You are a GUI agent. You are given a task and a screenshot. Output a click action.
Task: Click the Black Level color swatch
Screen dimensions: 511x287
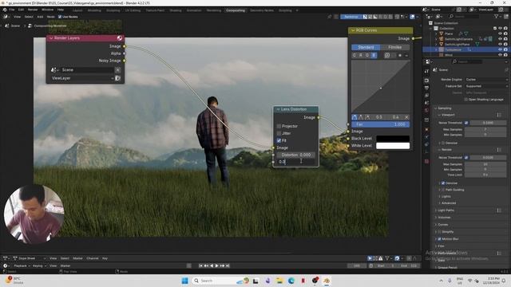[393, 139]
